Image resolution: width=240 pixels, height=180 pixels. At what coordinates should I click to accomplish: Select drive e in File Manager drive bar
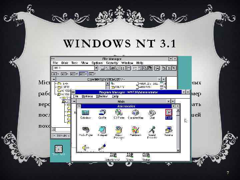point(83,74)
